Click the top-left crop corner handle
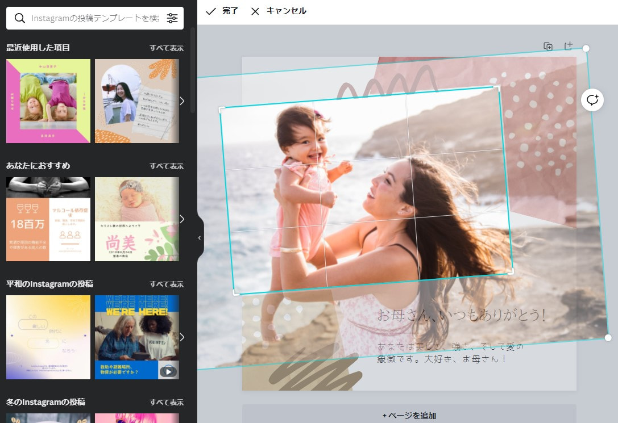Image resolution: width=618 pixels, height=423 pixels. (x=222, y=109)
